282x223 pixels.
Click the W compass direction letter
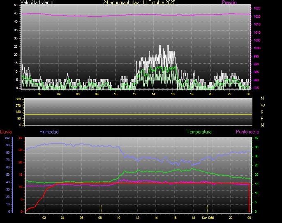263,105
